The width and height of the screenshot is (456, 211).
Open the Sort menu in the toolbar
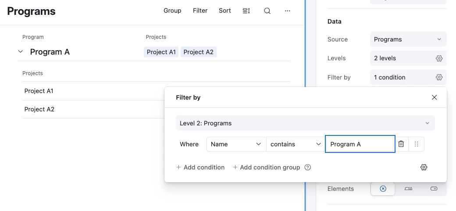click(225, 11)
